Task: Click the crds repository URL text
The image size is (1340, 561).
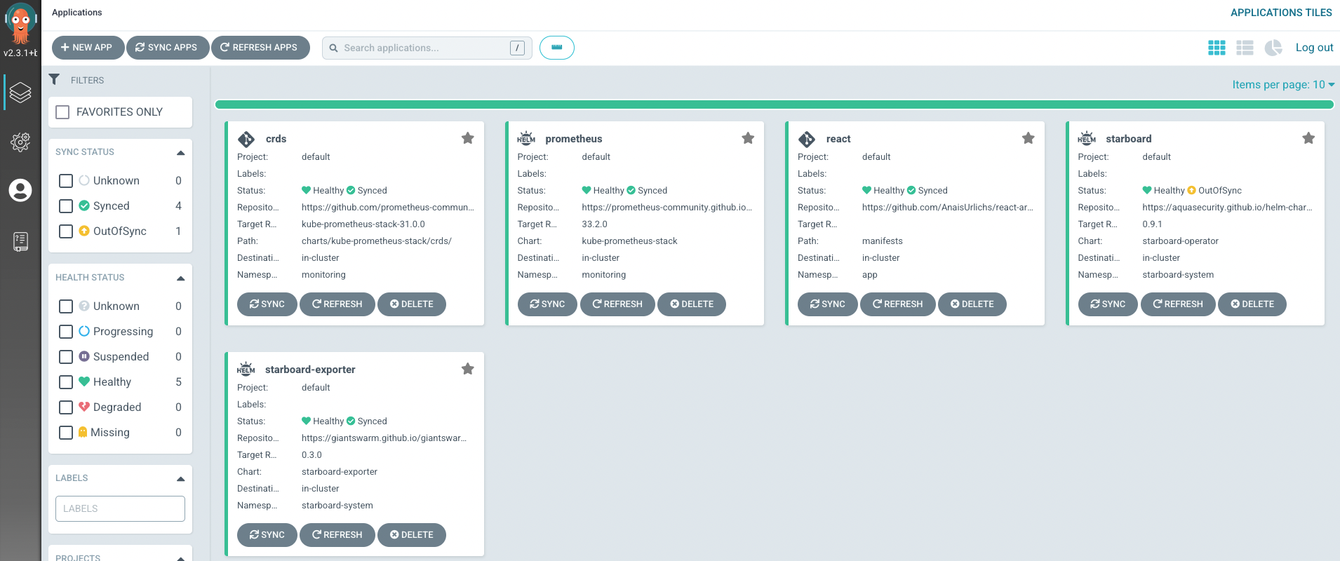Action: [388, 208]
